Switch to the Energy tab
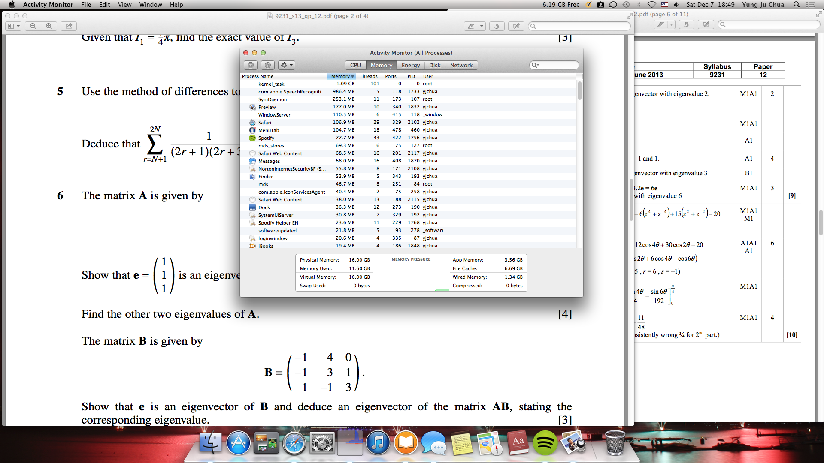This screenshot has width=824, height=463. [x=410, y=65]
